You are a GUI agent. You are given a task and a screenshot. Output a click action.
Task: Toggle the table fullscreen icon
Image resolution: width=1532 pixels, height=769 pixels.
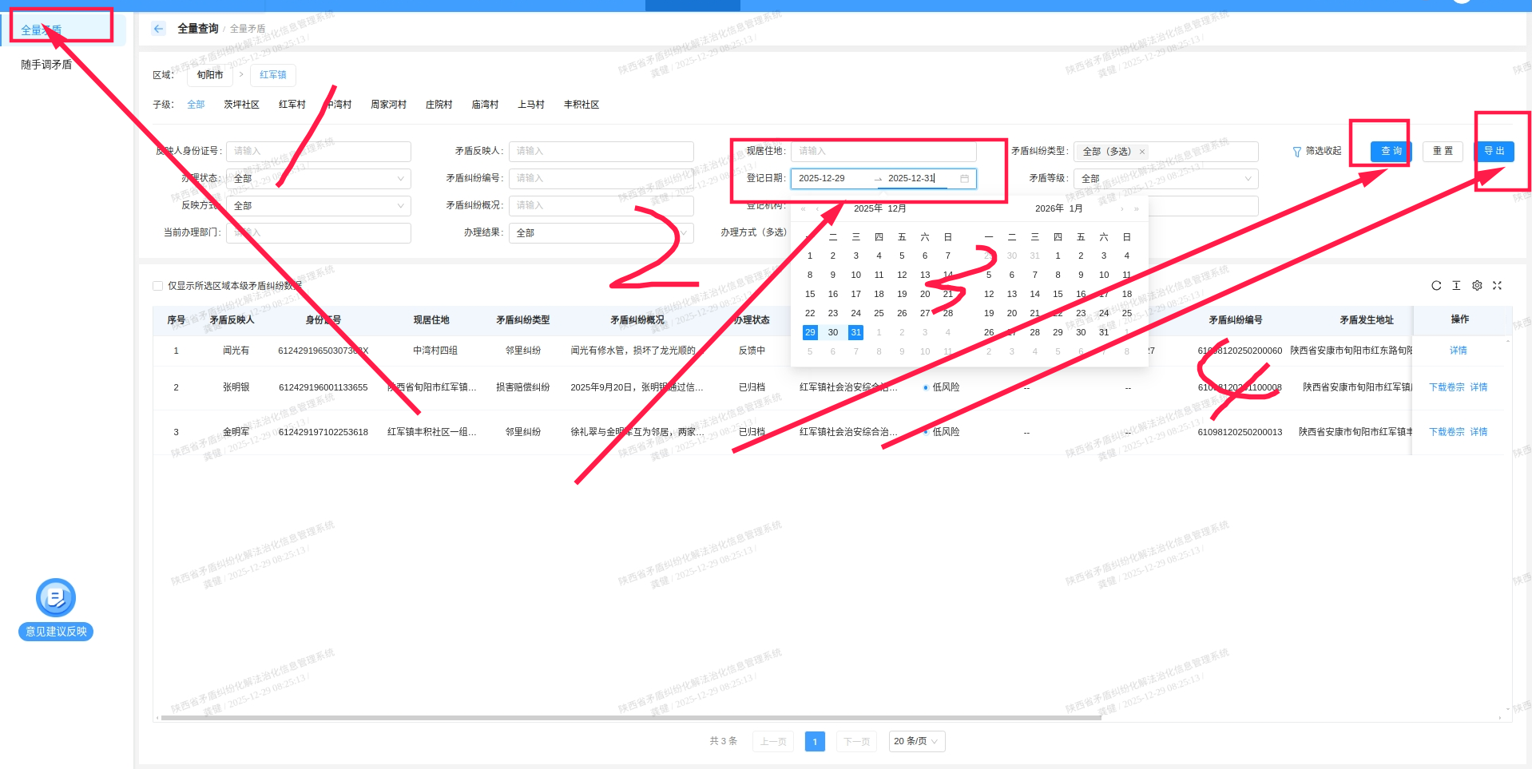[1498, 286]
